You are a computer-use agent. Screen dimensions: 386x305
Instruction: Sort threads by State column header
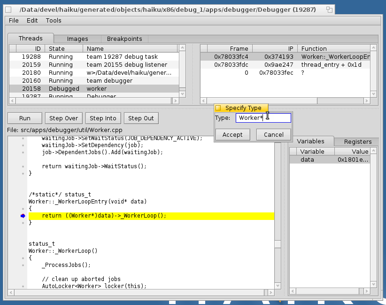[64, 48]
